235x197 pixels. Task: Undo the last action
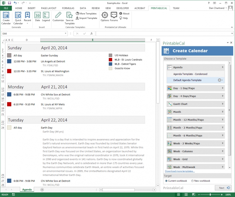coord(15,3)
